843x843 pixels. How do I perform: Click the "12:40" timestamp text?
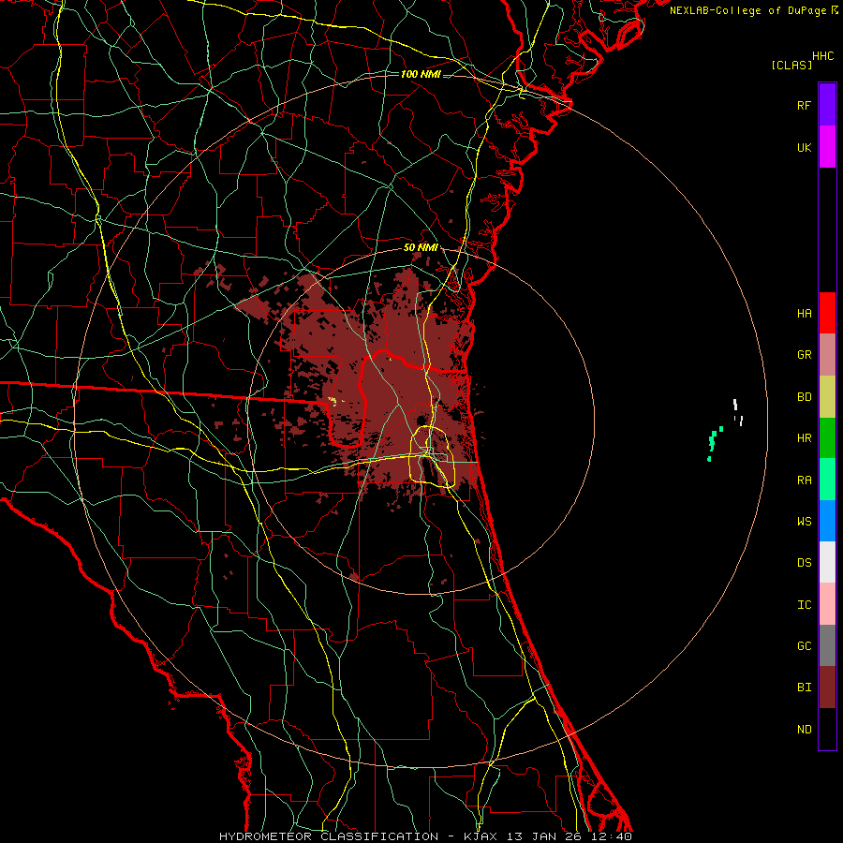pyautogui.click(x=610, y=836)
